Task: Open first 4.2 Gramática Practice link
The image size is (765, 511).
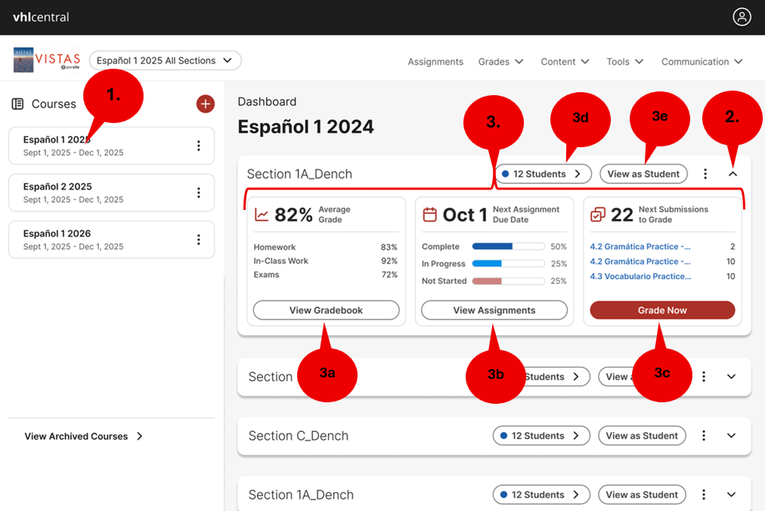Action: tap(640, 247)
